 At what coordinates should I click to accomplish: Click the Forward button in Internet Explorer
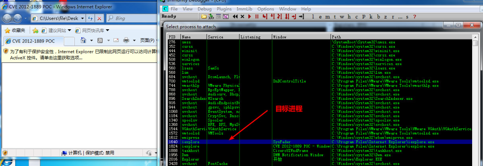click(x=18, y=18)
